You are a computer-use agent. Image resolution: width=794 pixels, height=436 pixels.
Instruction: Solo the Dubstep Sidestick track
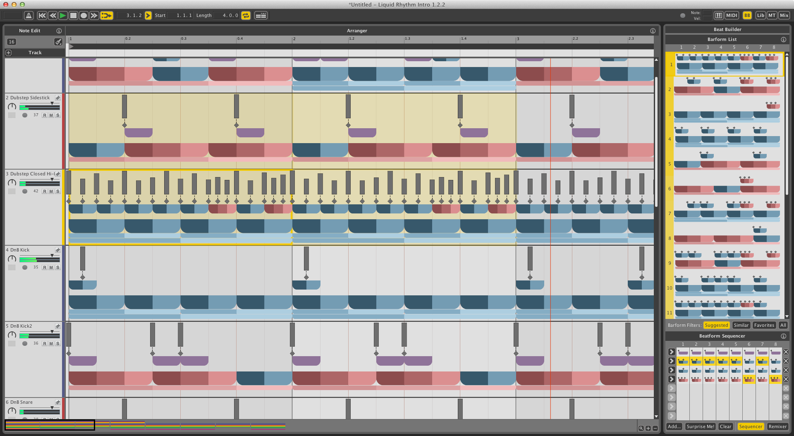(x=58, y=115)
